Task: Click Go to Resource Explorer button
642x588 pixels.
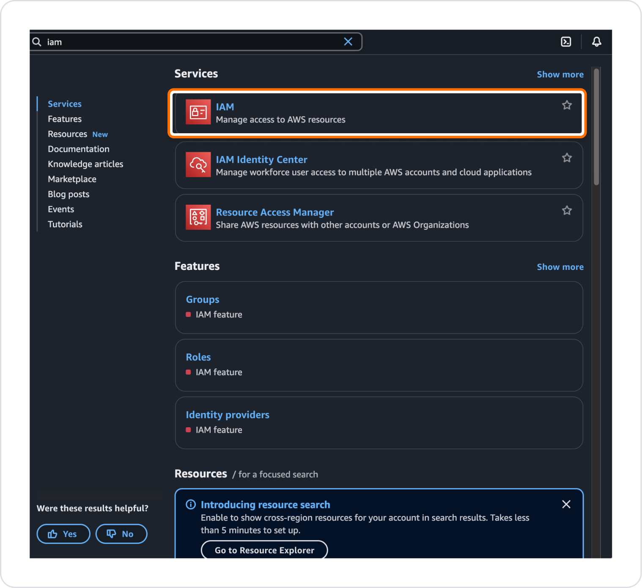Action: (x=264, y=550)
